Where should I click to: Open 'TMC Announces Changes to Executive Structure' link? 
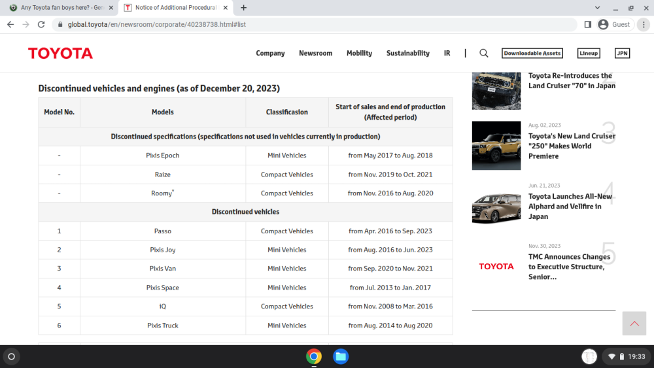(570, 267)
